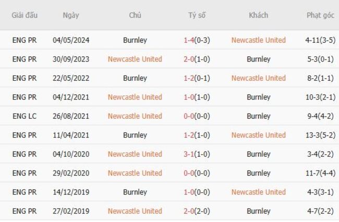Click the Phạt góc column header
The width and height of the screenshot is (339, 222).
[320, 15]
